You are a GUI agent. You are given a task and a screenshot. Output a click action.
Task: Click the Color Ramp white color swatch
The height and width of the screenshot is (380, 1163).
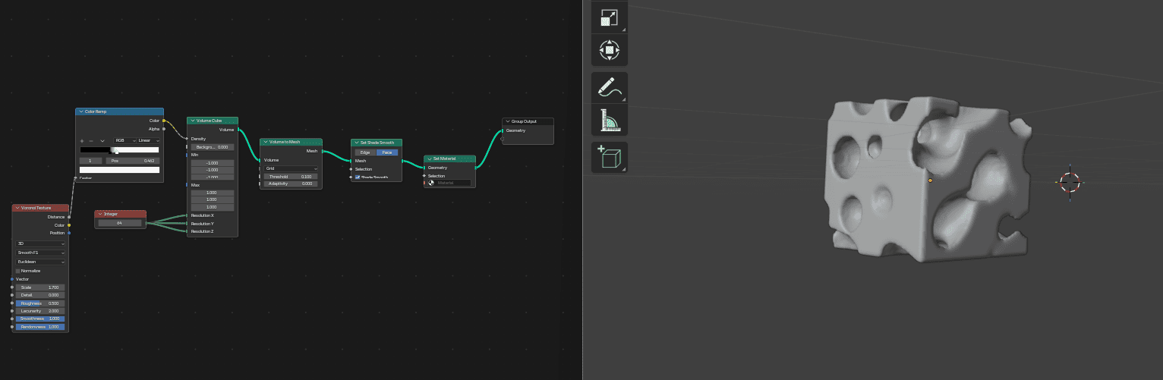119,170
